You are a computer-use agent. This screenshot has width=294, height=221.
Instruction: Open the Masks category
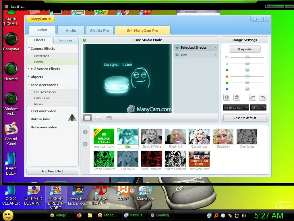click(x=53, y=104)
